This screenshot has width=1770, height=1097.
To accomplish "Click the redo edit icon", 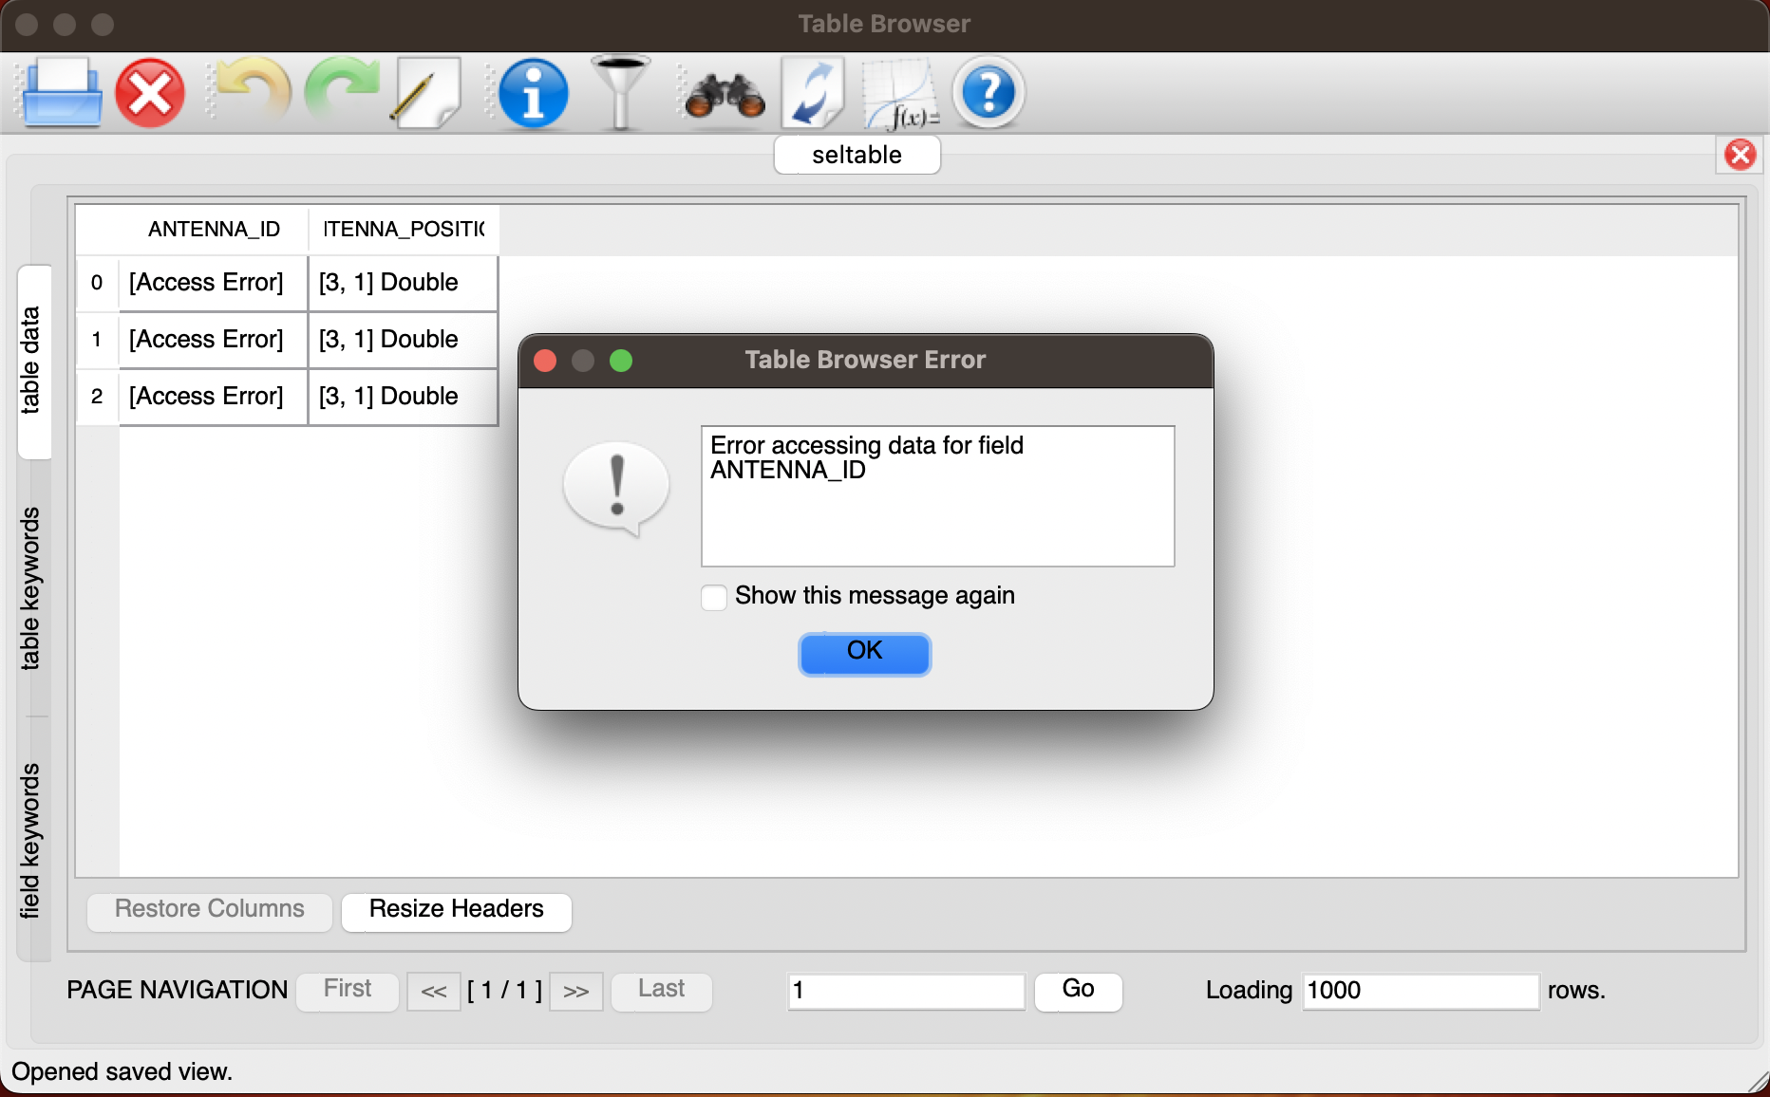I will point(342,92).
